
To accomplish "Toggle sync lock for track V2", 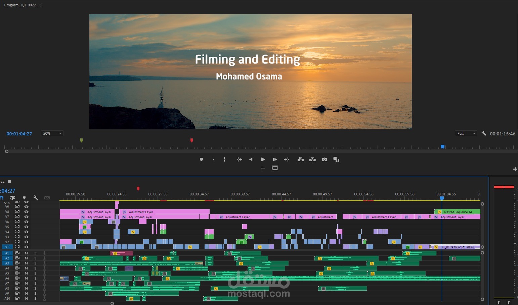I will (17, 242).
